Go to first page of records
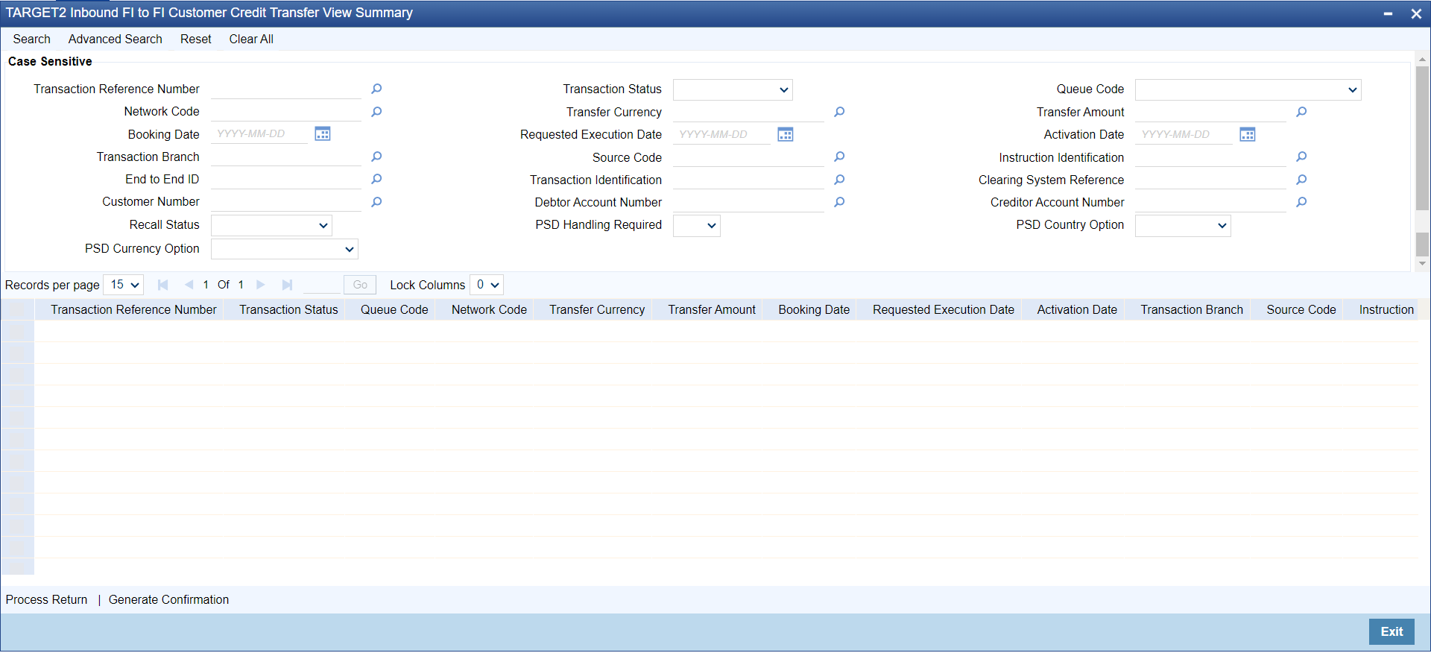The image size is (1431, 653). pyautogui.click(x=163, y=285)
